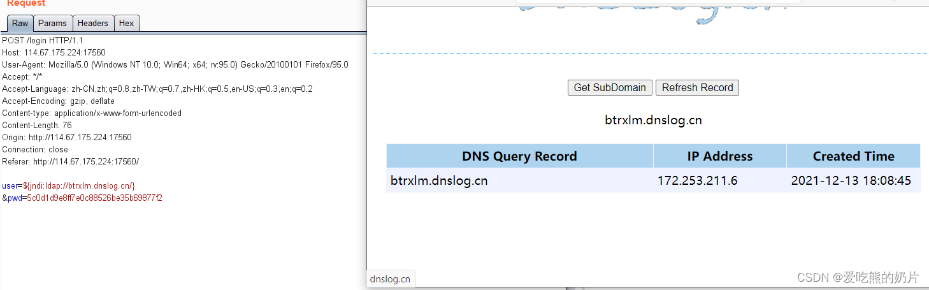Switch to the Hex tab

pos(127,23)
